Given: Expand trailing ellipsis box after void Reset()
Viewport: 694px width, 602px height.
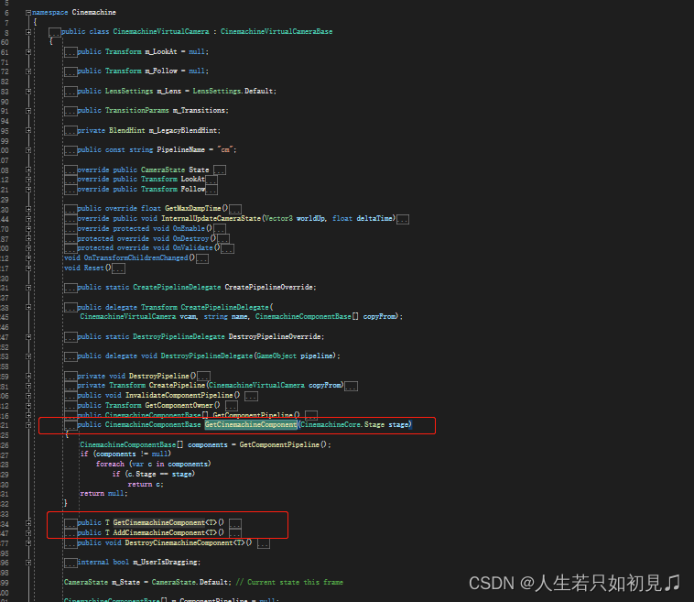Looking at the screenshot, I should [119, 268].
